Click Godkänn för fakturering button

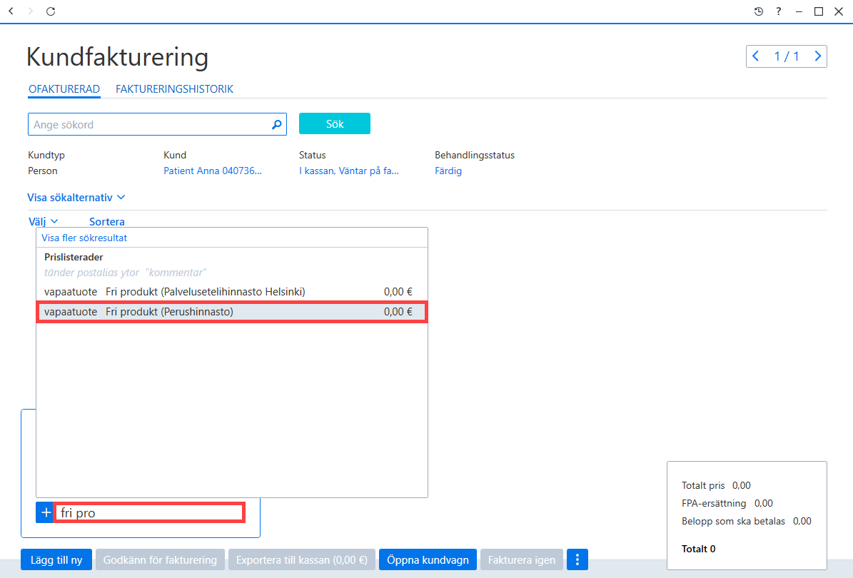160,559
